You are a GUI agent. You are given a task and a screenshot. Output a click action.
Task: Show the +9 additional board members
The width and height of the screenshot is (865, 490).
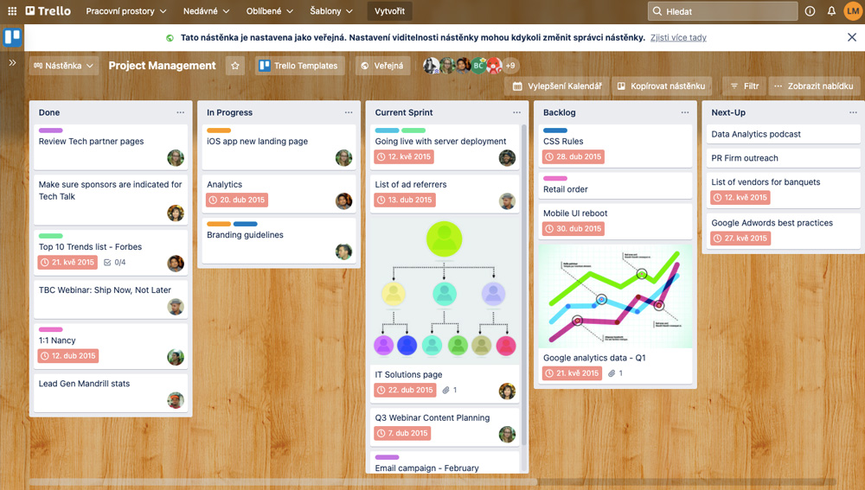tap(511, 66)
